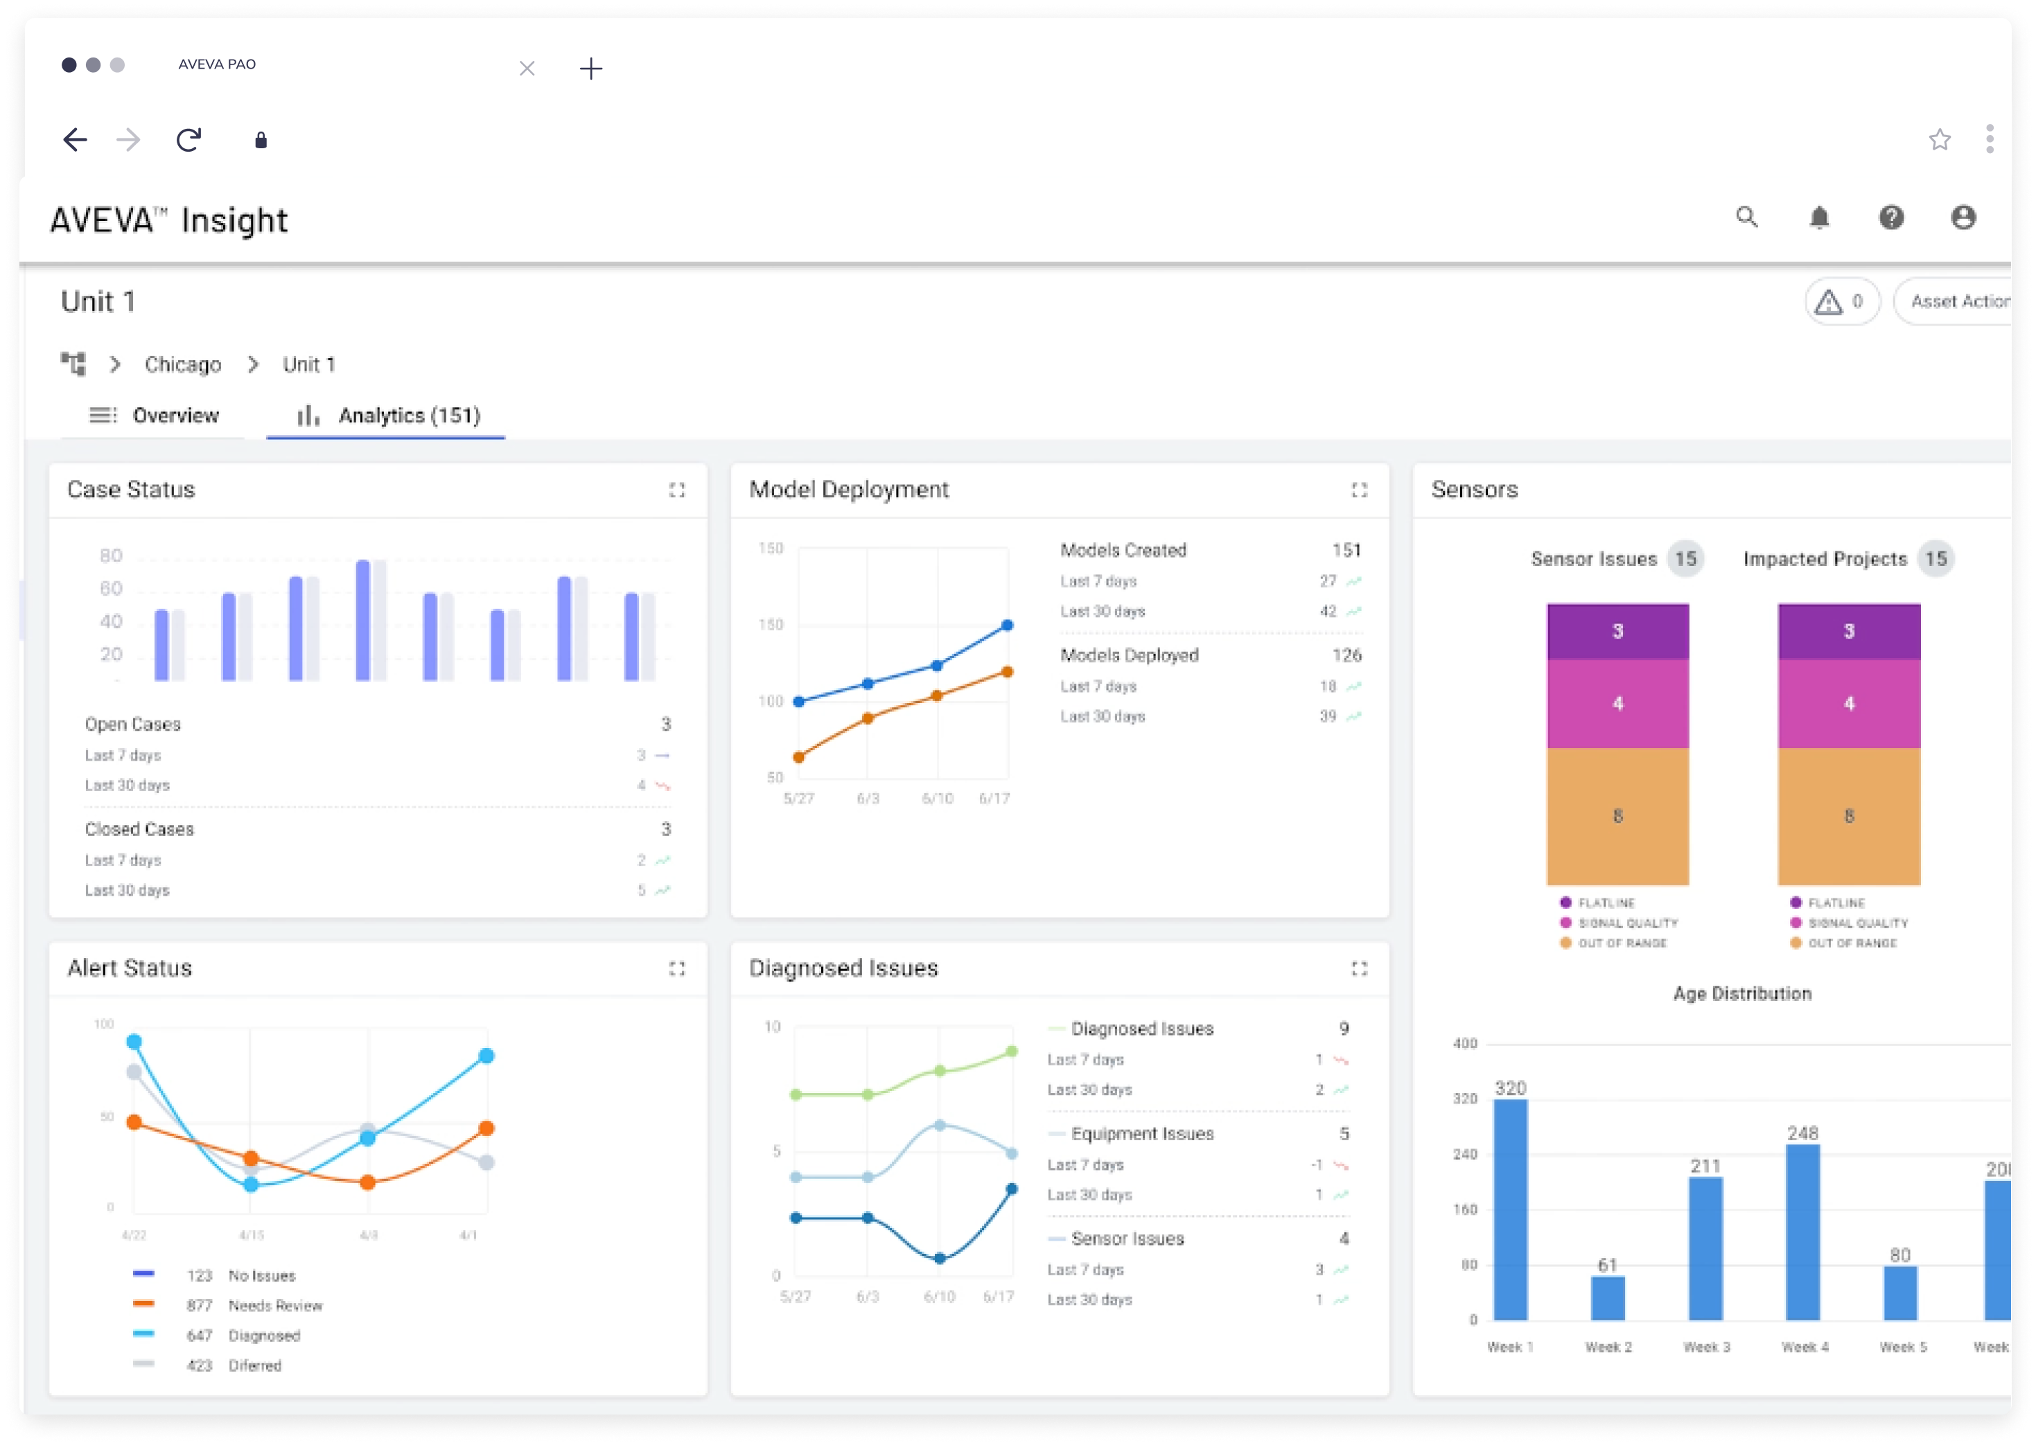This screenshot has height=1445, width=2036.
Task: Click the asset hierarchy tree icon
Action: click(x=73, y=364)
